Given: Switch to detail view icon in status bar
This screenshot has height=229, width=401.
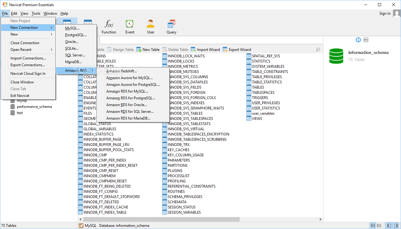Looking at the screenshot, I should 379,226.
